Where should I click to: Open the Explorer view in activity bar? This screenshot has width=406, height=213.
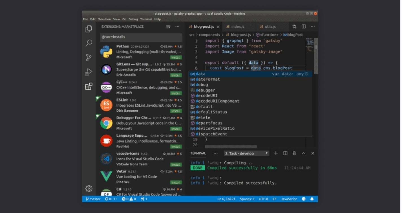coord(89,28)
